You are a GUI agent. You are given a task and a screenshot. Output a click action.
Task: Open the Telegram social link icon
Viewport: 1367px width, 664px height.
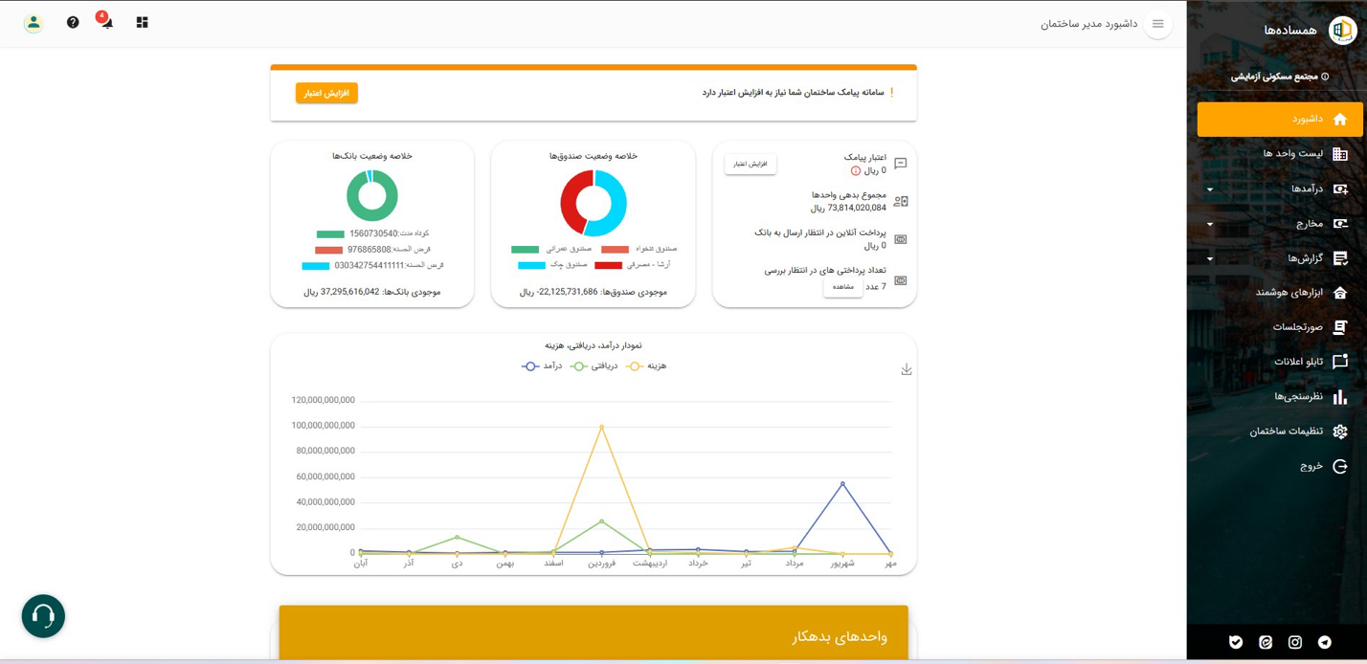click(x=1325, y=642)
